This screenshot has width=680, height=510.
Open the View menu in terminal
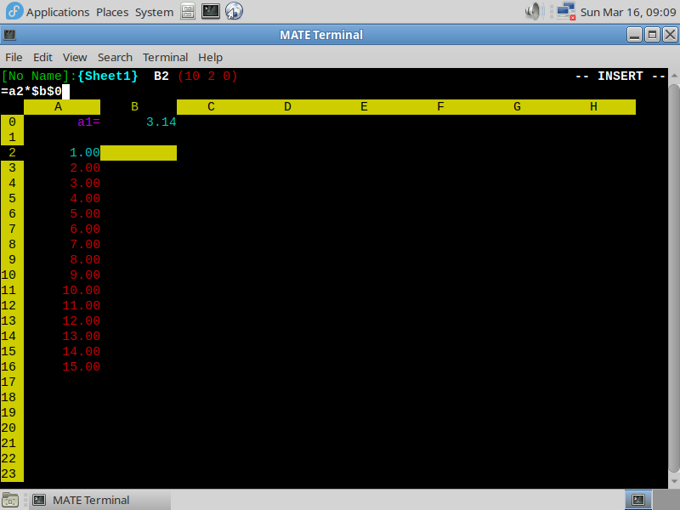point(75,57)
